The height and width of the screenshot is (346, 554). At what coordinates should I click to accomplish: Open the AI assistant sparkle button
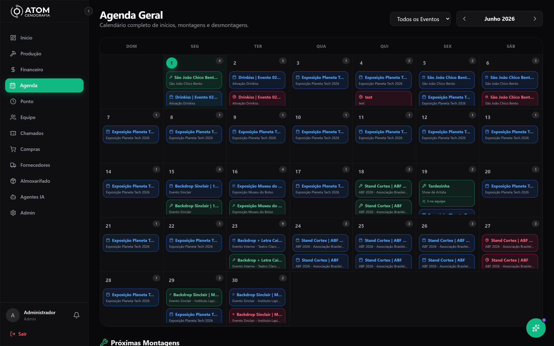tap(536, 328)
